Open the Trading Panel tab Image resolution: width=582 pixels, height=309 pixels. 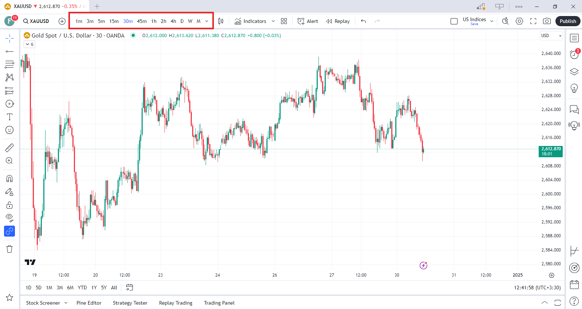(x=219, y=303)
